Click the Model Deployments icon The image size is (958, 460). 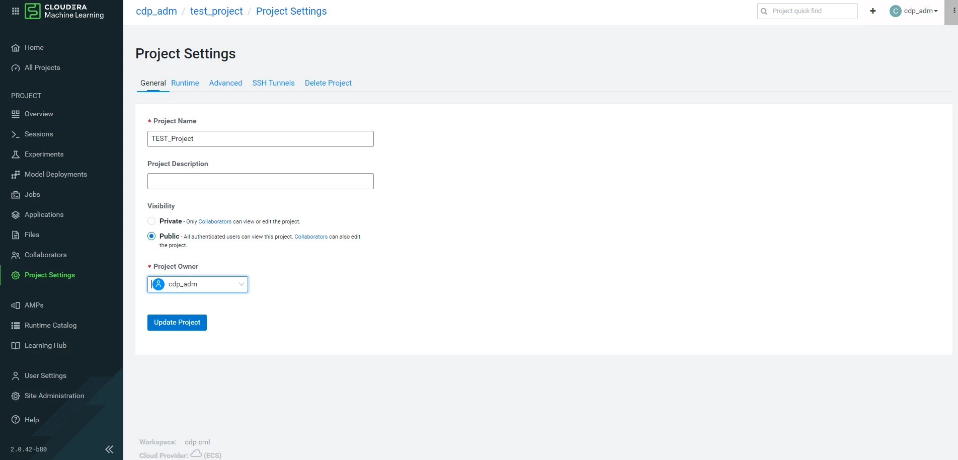point(16,175)
